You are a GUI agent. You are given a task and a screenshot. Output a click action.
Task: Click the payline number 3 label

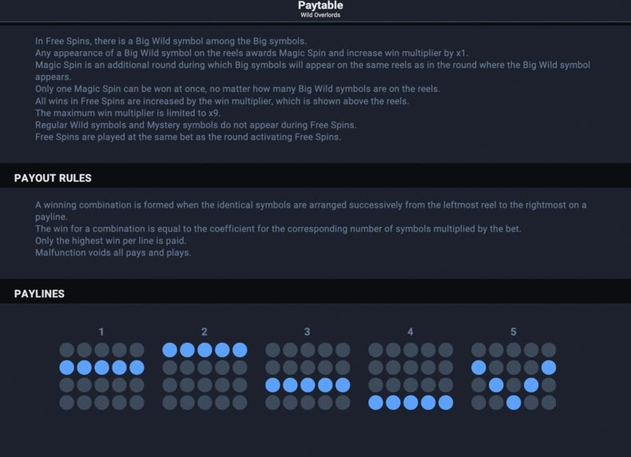[307, 332]
